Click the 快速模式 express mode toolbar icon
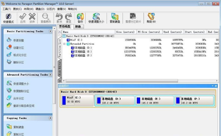 coord(8,18)
